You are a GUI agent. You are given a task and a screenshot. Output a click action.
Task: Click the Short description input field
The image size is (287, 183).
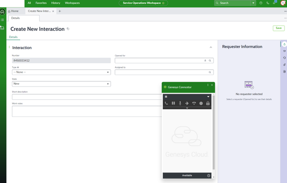pos(87,97)
